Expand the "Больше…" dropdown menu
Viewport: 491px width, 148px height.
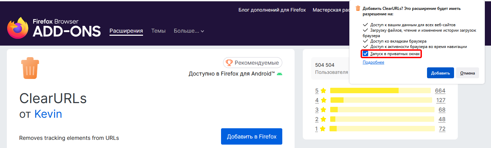[189, 31]
